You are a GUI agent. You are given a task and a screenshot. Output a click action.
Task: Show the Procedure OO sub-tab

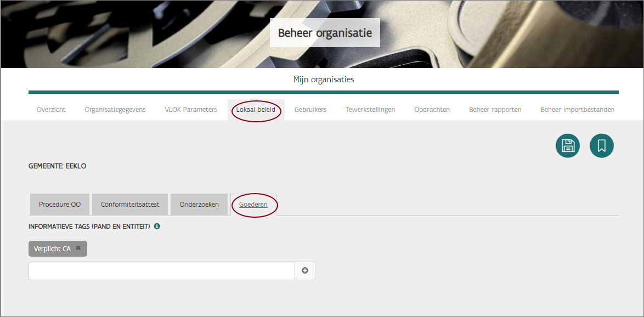pos(60,205)
